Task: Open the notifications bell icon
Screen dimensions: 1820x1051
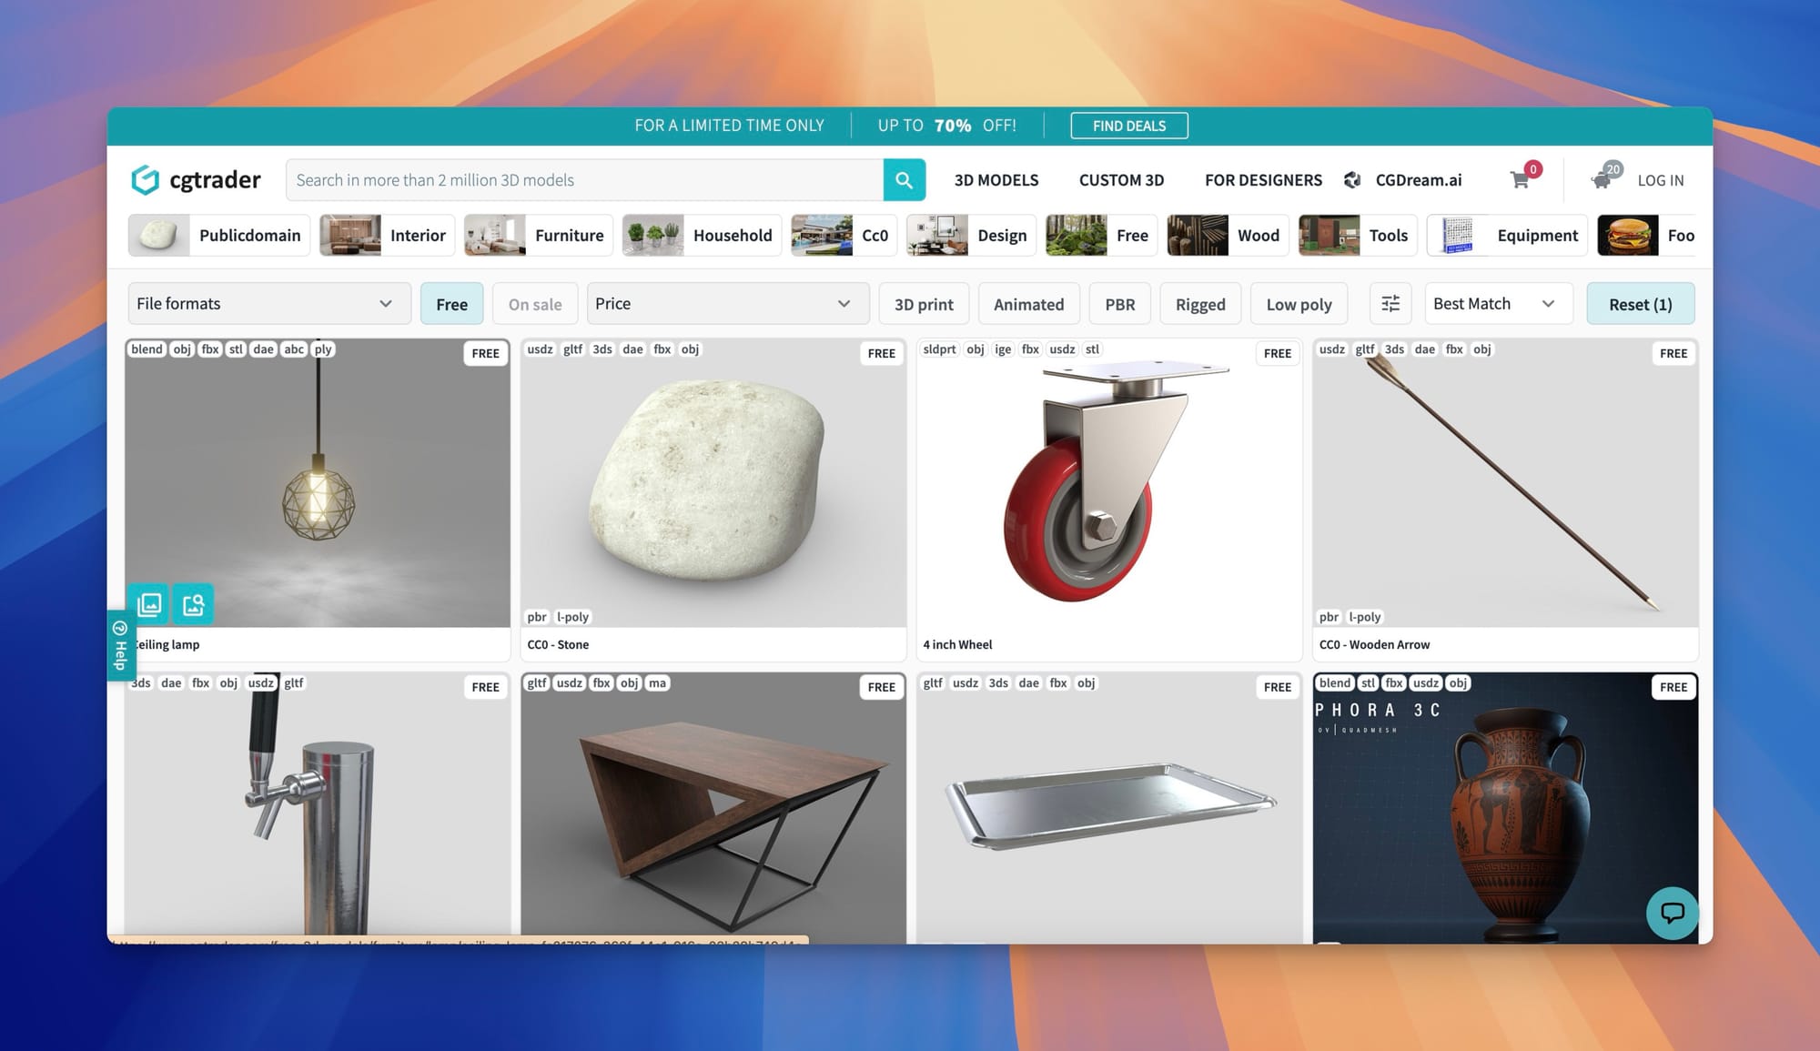Action: coord(1602,179)
